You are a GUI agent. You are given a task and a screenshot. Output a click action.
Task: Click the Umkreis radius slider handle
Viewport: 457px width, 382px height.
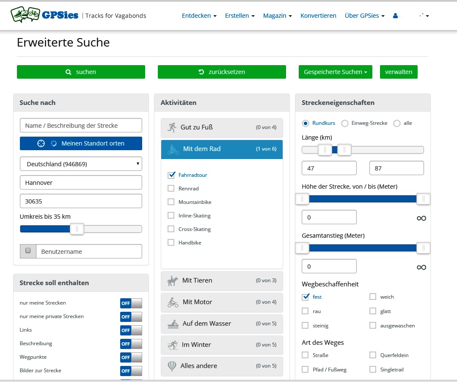[77, 229]
